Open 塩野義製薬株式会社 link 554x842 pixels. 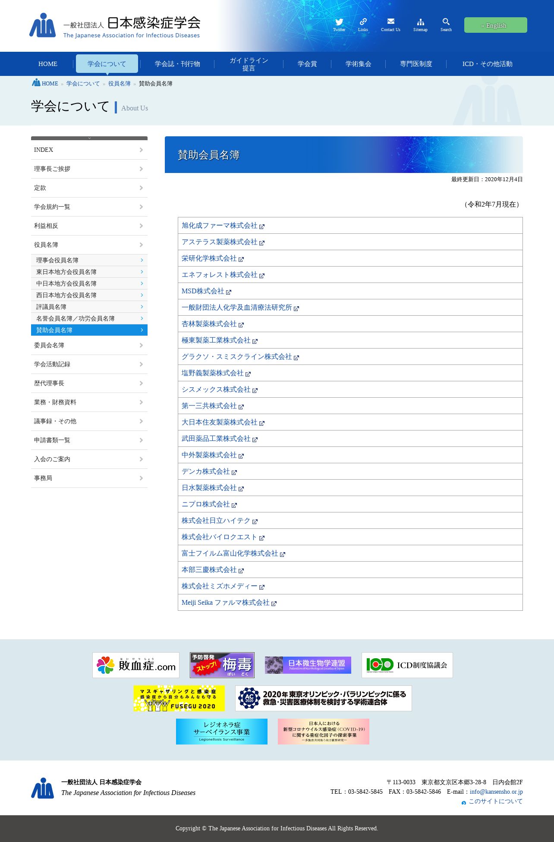[213, 373]
